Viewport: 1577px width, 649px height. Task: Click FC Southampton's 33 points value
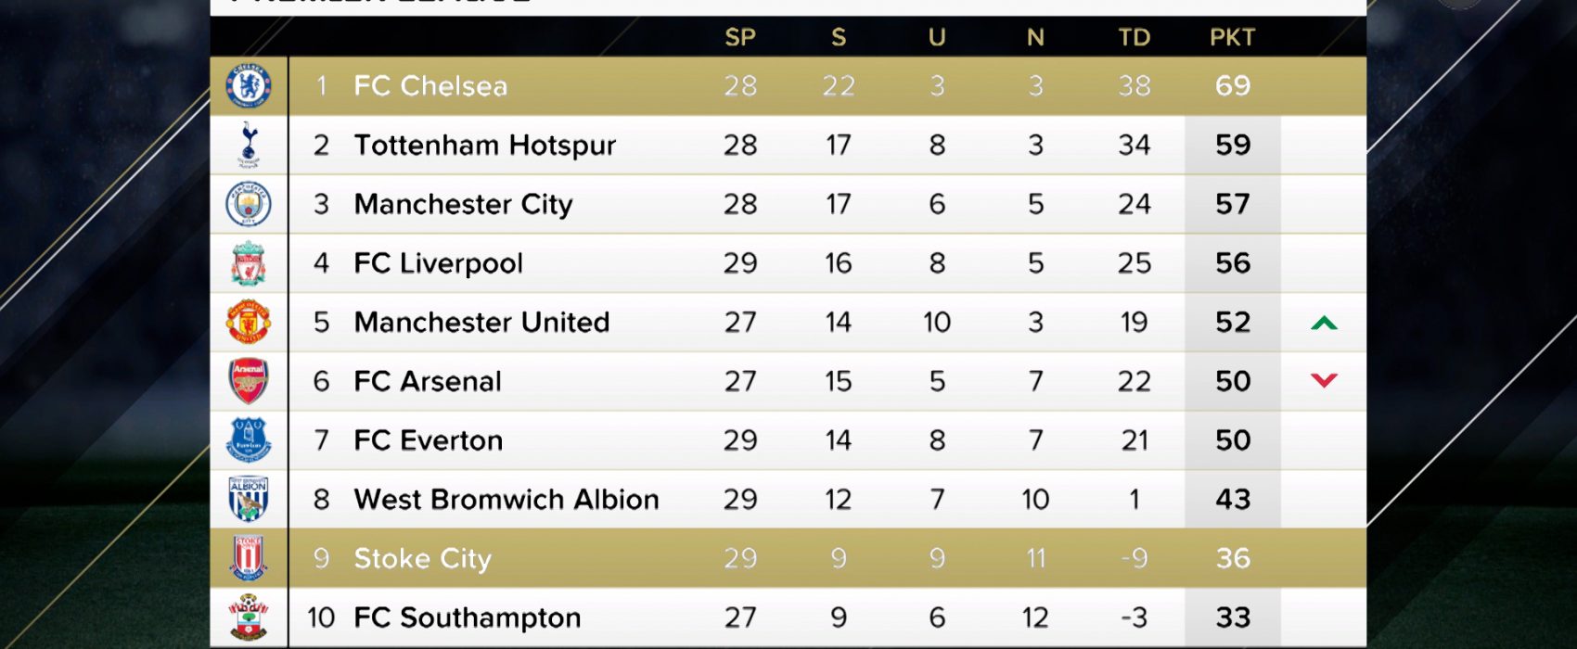pyautogui.click(x=1233, y=617)
